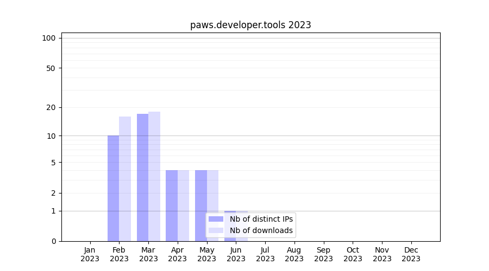Select the 'Nb of downloads' legend label
This screenshot has height=271, width=489.
261,231
